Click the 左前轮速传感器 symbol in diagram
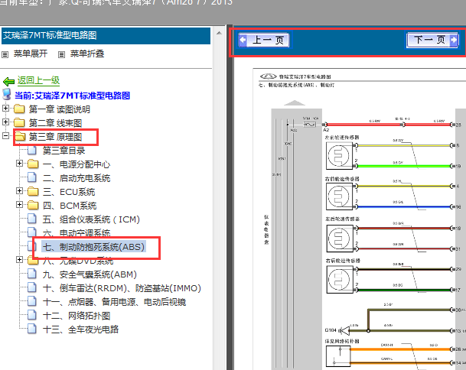 tap(339, 155)
